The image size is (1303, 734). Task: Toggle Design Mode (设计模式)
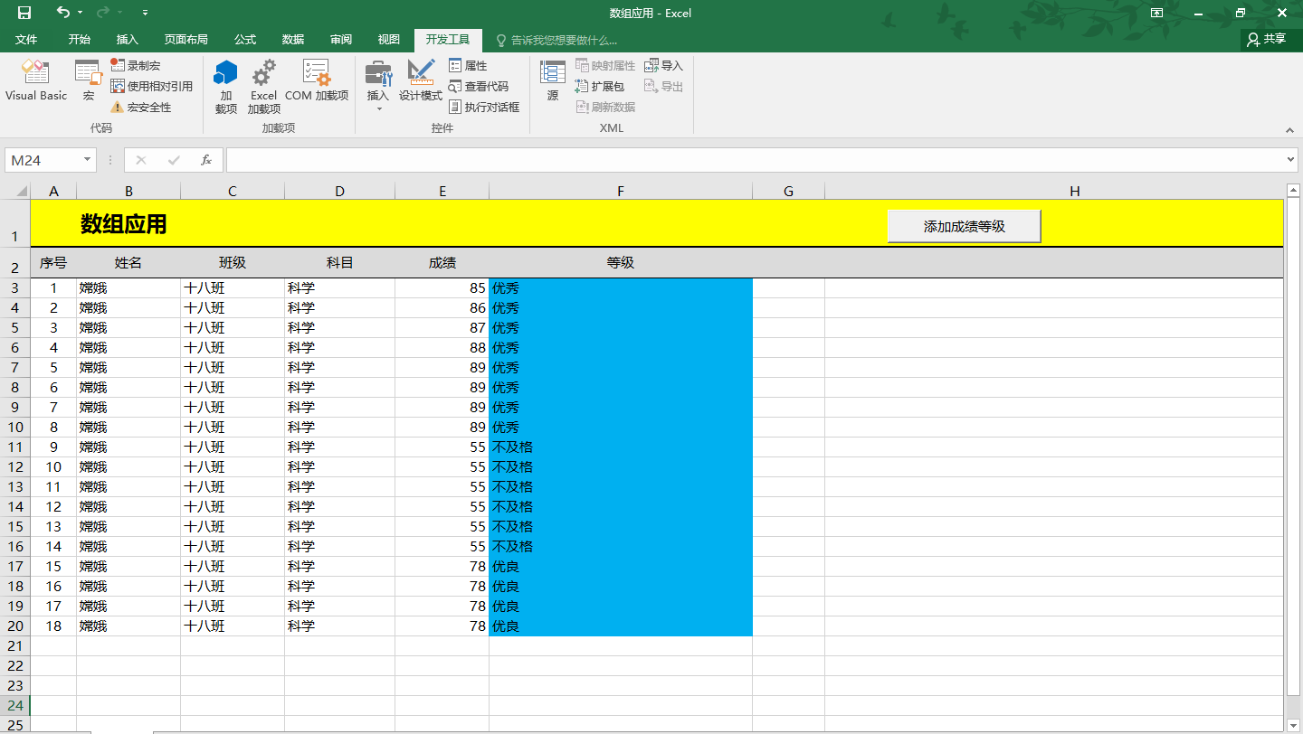click(x=421, y=81)
